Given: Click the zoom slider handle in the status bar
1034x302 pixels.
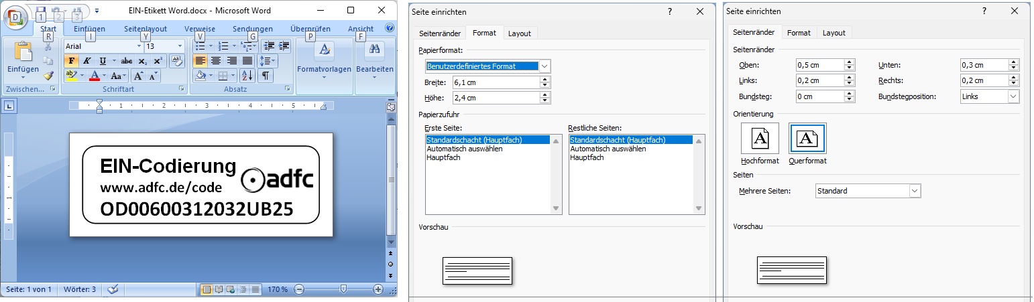Looking at the screenshot, I should [x=343, y=289].
